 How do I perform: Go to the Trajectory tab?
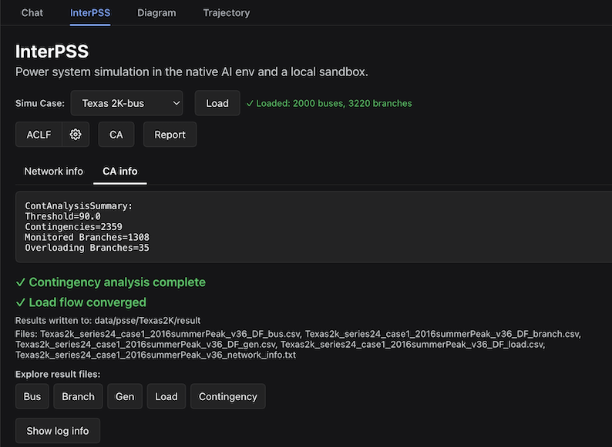tap(227, 13)
